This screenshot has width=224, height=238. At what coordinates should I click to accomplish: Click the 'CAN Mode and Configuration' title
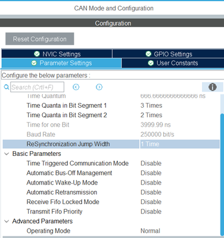point(114,8)
